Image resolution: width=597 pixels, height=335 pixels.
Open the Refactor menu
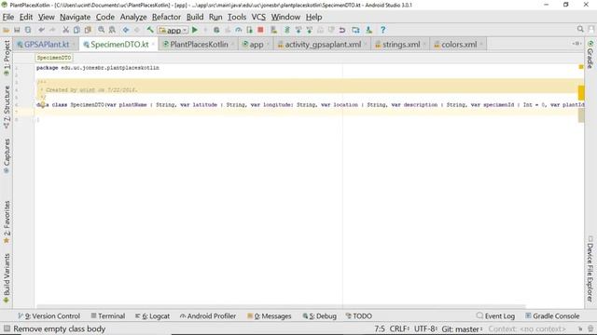coord(166,17)
